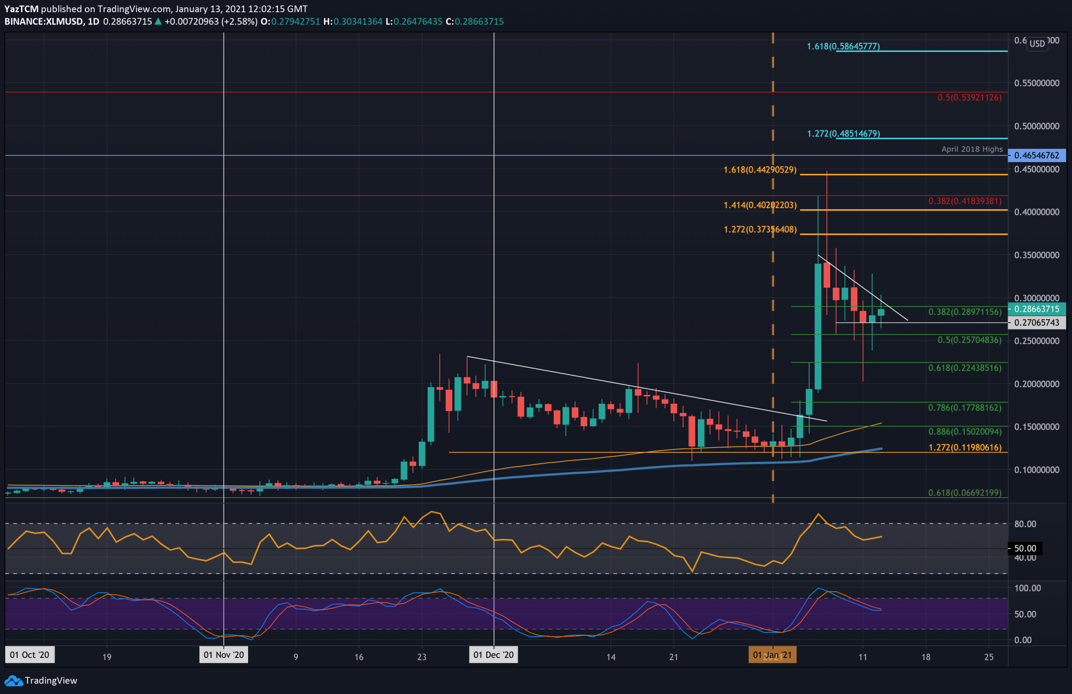The width and height of the screenshot is (1072, 694).
Task: Click the orange 1.272(0.11980616) support label
Action: coord(964,448)
